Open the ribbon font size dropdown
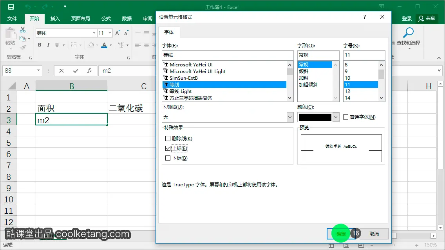 tap(110, 33)
